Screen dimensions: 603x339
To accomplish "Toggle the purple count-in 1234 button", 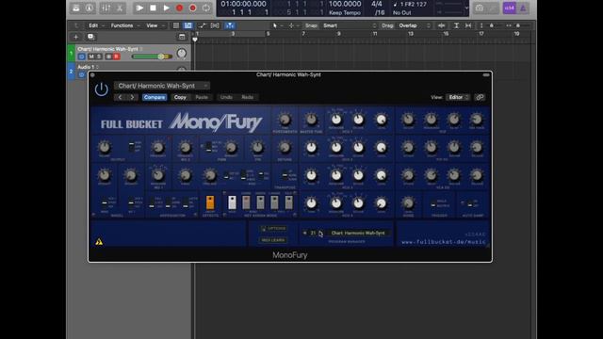I will point(509,8).
